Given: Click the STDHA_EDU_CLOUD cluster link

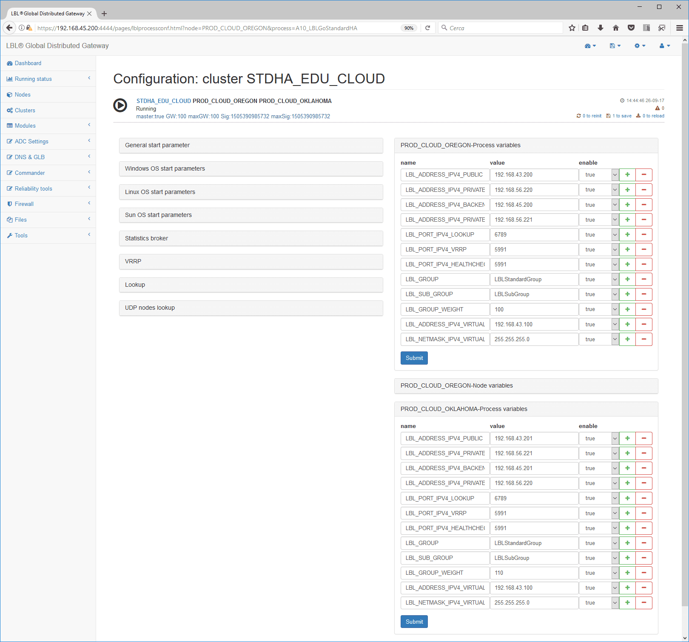Looking at the screenshot, I should click(x=163, y=101).
